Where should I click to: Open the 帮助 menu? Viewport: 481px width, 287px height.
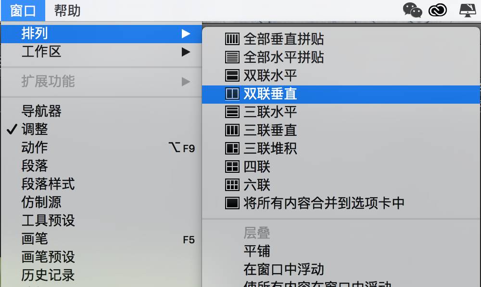click(x=67, y=11)
